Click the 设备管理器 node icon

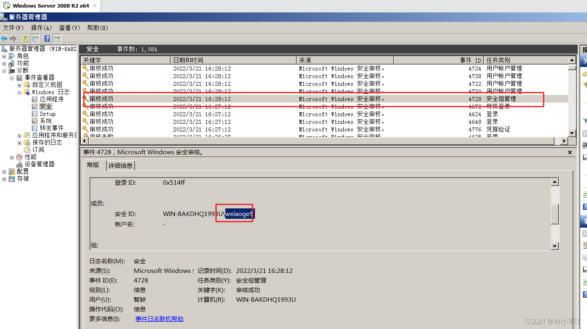pyautogui.click(x=19, y=164)
